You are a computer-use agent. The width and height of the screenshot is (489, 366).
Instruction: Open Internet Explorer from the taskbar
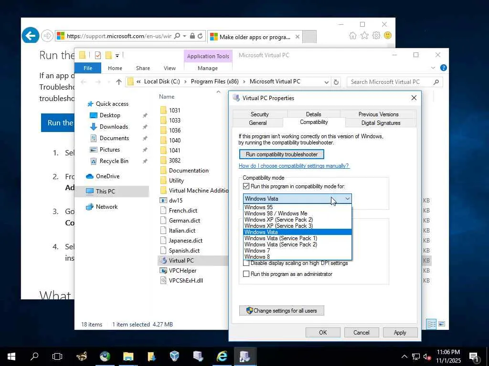coord(222,356)
